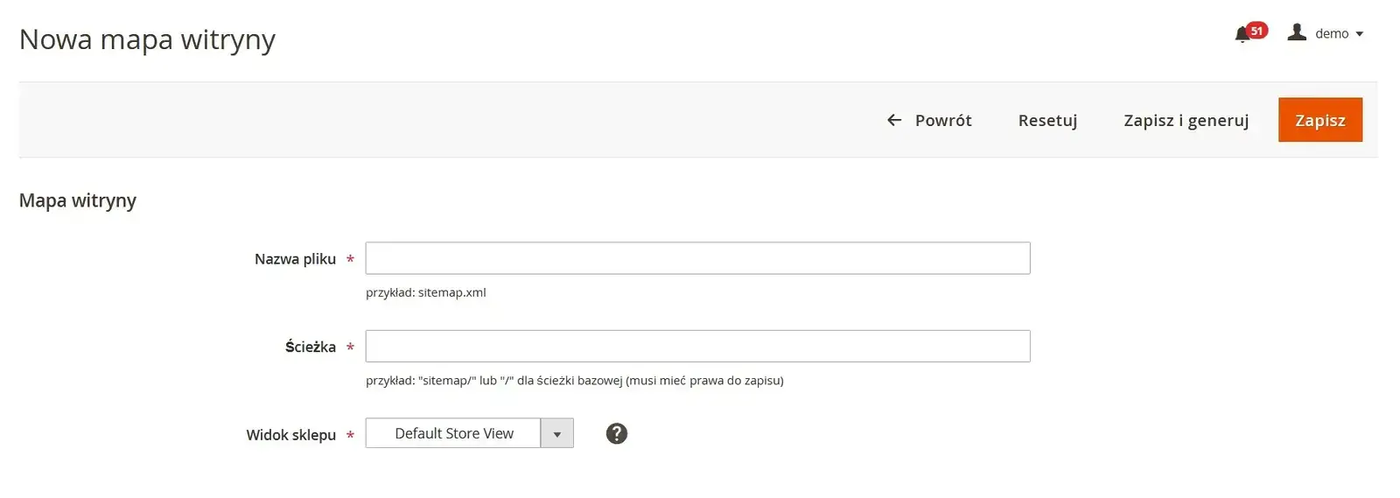Select the Default Store View field
Screen dimensions: 1400x498
pyautogui.click(x=453, y=433)
